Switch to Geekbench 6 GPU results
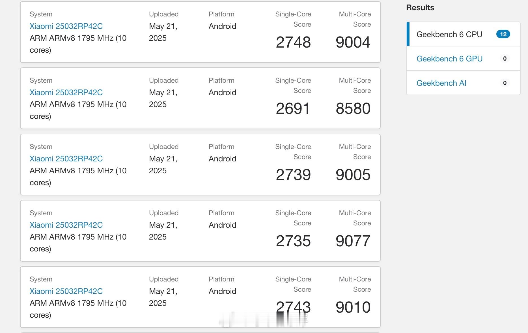 pos(449,59)
